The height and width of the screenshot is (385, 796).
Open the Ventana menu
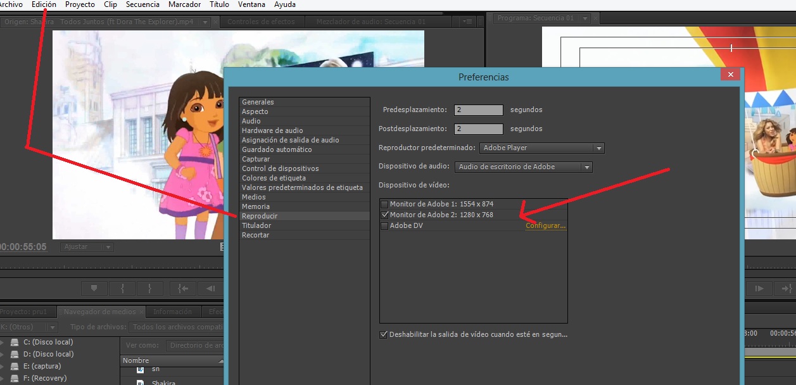pyautogui.click(x=251, y=4)
